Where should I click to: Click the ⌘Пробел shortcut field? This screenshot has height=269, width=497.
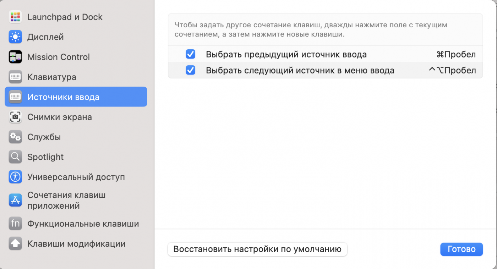(456, 55)
